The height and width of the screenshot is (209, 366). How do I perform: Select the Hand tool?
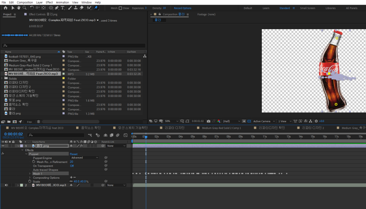click(x=19, y=8)
